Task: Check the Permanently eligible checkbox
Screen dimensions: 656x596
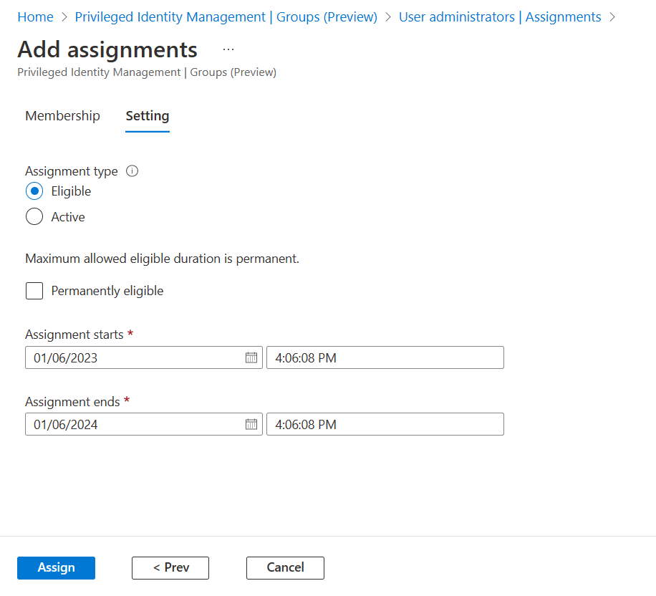Action: click(x=34, y=291)
